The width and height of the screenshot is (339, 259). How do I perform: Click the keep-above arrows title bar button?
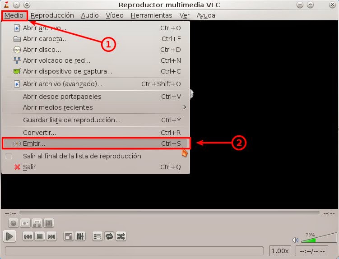click(x=27, y=5)
